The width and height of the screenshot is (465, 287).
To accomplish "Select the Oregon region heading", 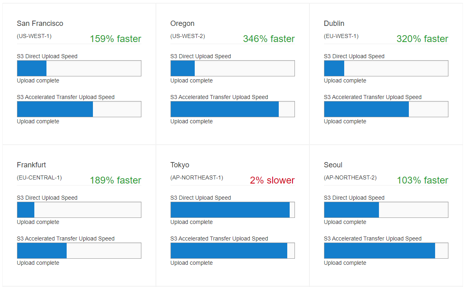I will [x=182, y=23].
